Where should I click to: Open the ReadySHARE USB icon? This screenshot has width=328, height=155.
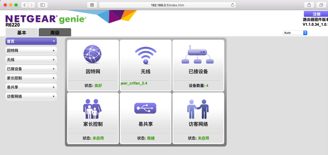tap(145, 108)
